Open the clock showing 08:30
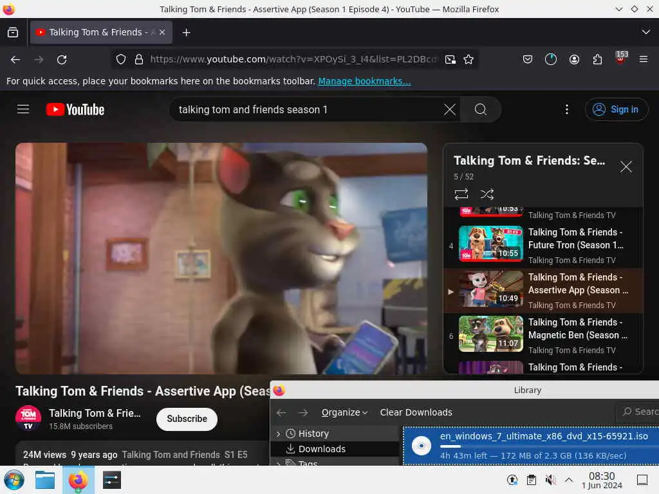 click(x=602, y=480)
